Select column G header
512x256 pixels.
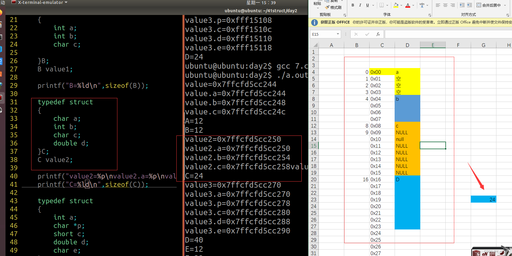(484, 45)
